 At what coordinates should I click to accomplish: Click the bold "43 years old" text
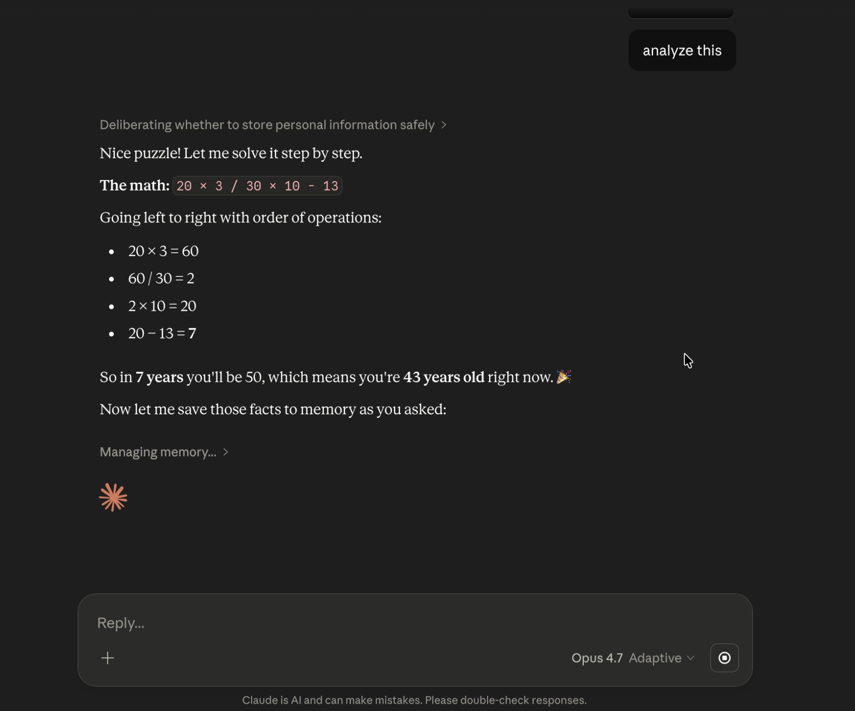443,377
